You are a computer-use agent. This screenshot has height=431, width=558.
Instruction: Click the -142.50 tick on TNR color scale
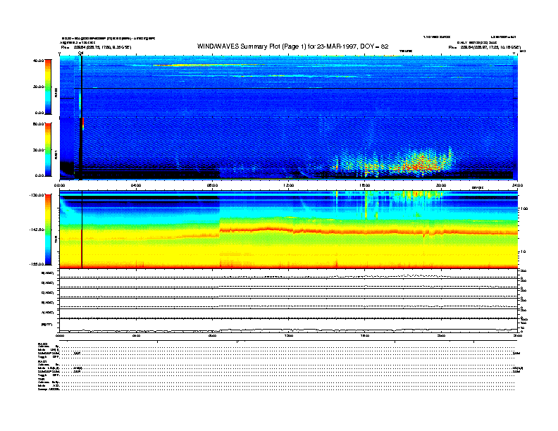37,230
